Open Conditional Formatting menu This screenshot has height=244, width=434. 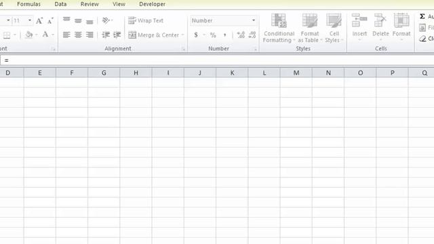click(279, 28)
